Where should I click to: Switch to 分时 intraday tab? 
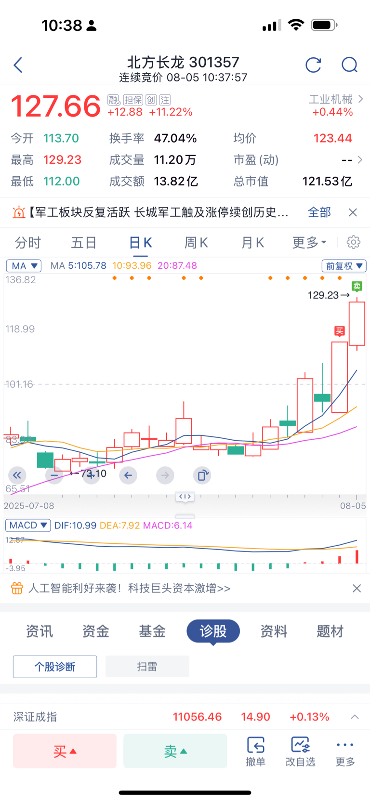pos(27,242)
